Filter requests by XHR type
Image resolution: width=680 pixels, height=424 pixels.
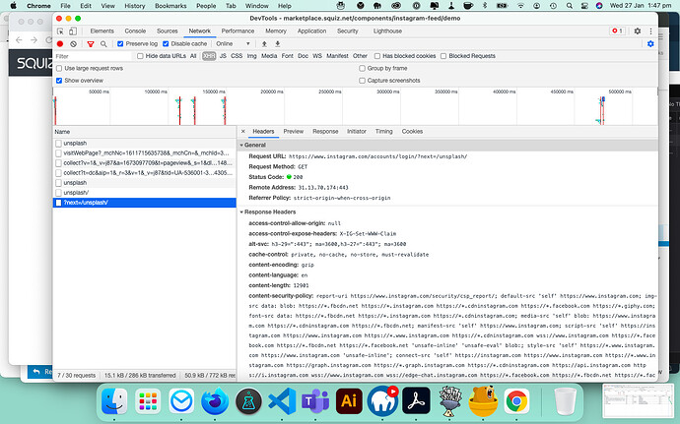(209, 56)
